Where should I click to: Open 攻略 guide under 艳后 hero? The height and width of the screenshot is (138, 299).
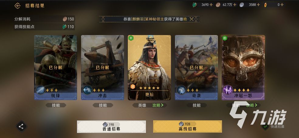(x=158, y=105)
